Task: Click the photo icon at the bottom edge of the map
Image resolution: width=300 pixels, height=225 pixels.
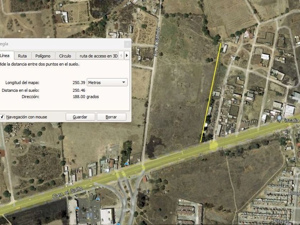Action: pyautogui.click(x=118, y=224)
